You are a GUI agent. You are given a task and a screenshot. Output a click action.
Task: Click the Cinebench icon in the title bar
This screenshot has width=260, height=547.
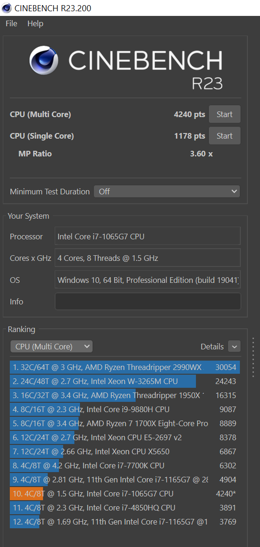coord(7,7)
